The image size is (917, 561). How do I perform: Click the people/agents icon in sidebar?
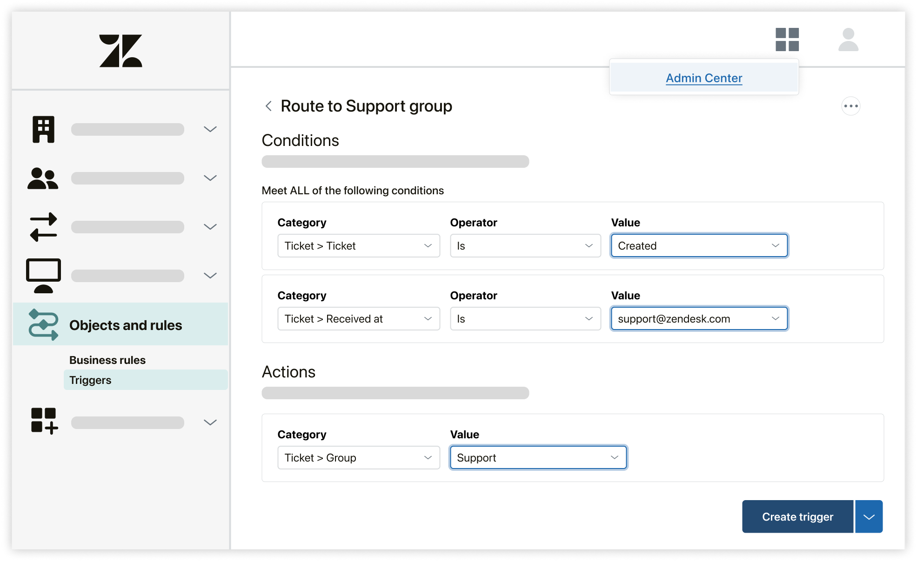pyautogui.click(x=43, y=177)
